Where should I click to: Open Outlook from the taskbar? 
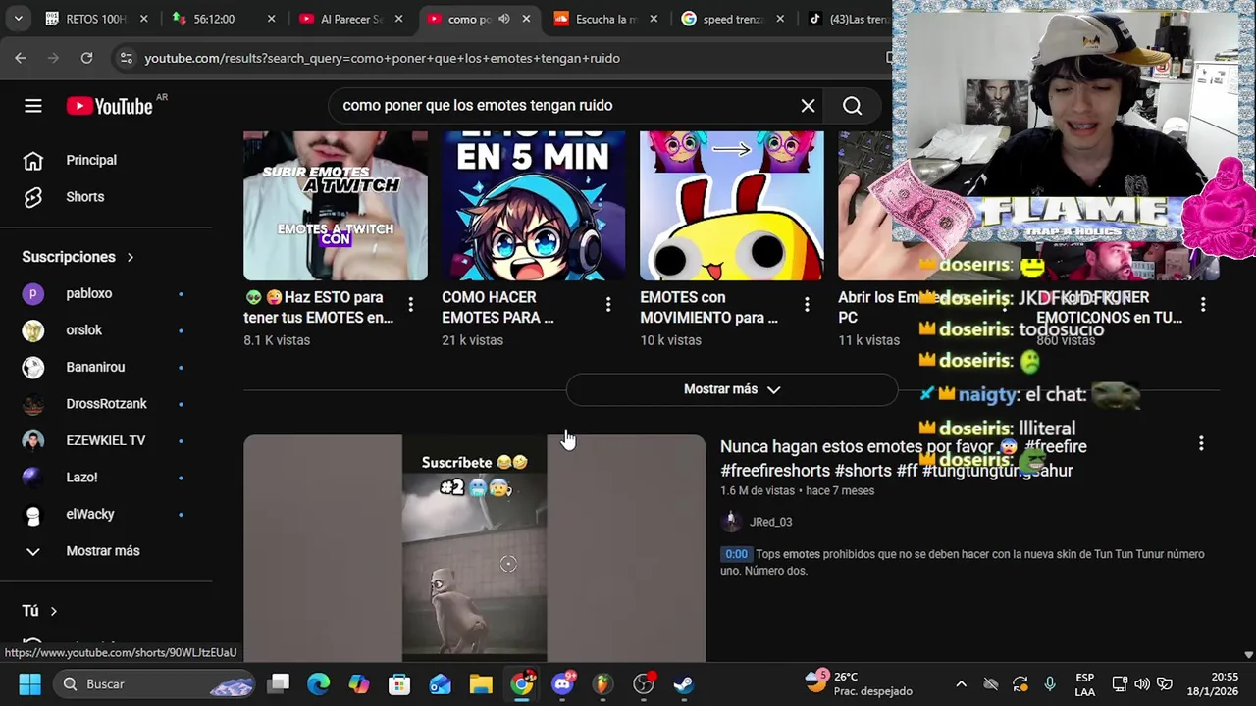coord(440,684)
